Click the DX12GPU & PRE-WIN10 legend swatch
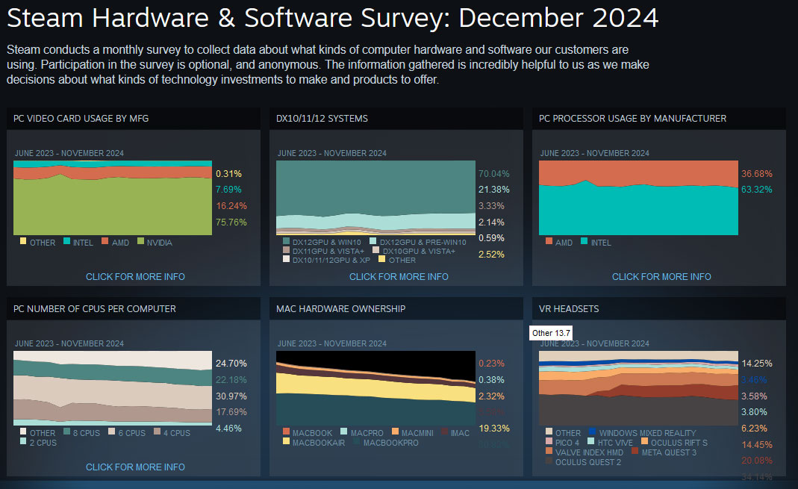 pos(373,241)
